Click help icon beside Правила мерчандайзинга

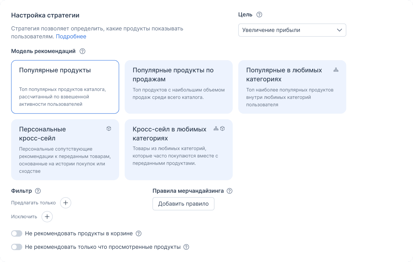click(x=229, y=191)
